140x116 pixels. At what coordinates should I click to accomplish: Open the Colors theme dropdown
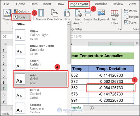point(21,12)
